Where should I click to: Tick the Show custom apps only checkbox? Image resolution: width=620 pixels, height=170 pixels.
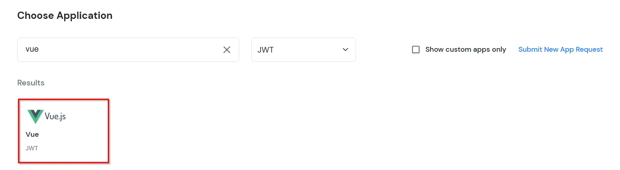(x=416, y=50)
